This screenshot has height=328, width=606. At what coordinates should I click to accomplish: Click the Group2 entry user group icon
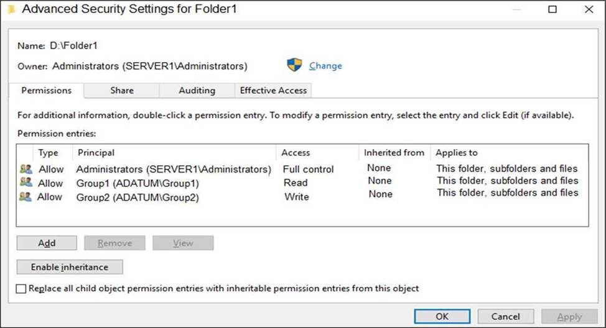[26, 196]
